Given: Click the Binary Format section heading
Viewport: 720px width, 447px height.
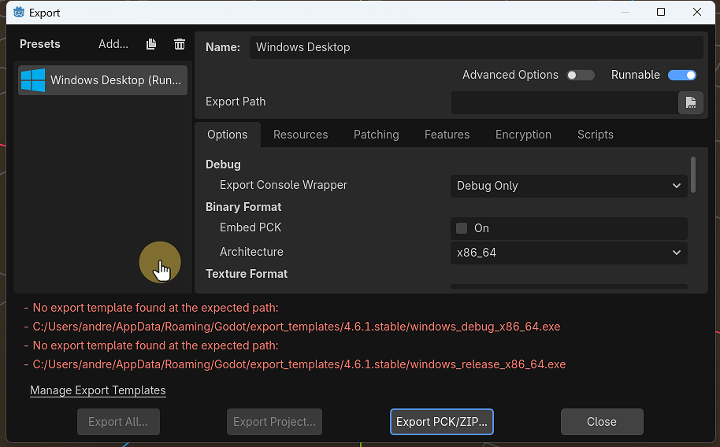Looking at the screenshot, I should 243,207.
